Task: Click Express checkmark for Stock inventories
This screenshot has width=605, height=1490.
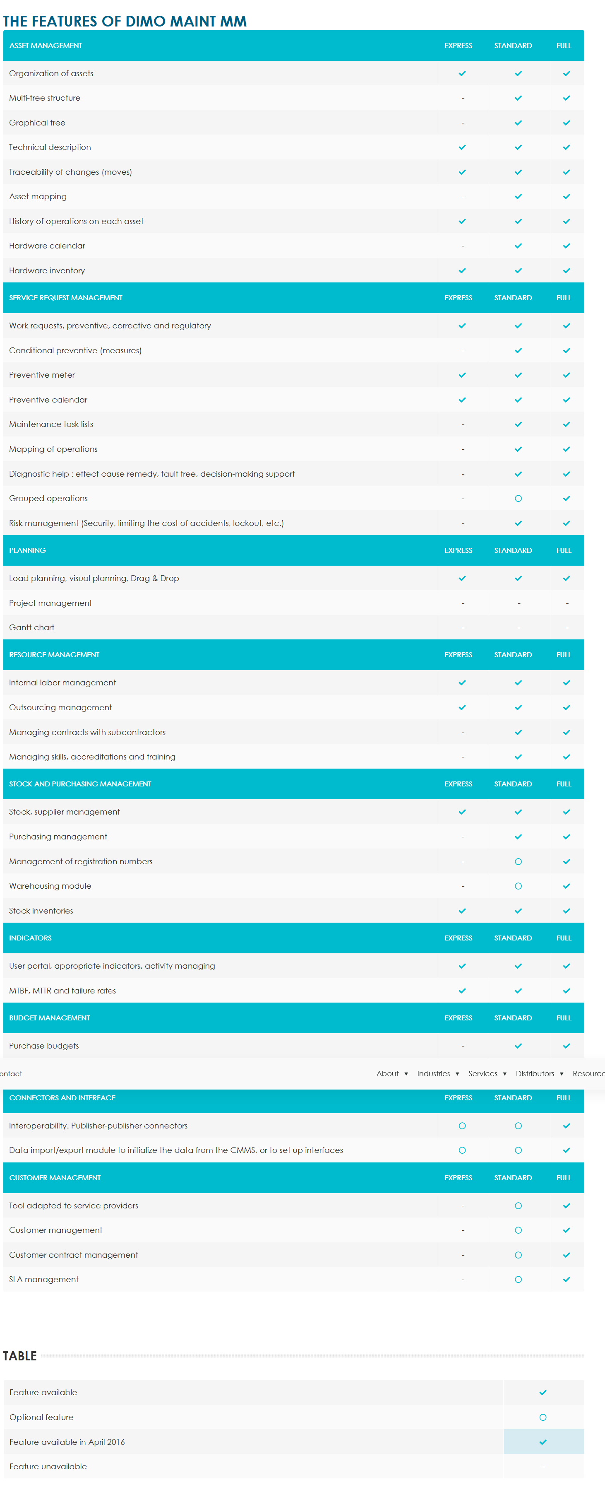Action: pyautogui.click(x=462, y=911)
